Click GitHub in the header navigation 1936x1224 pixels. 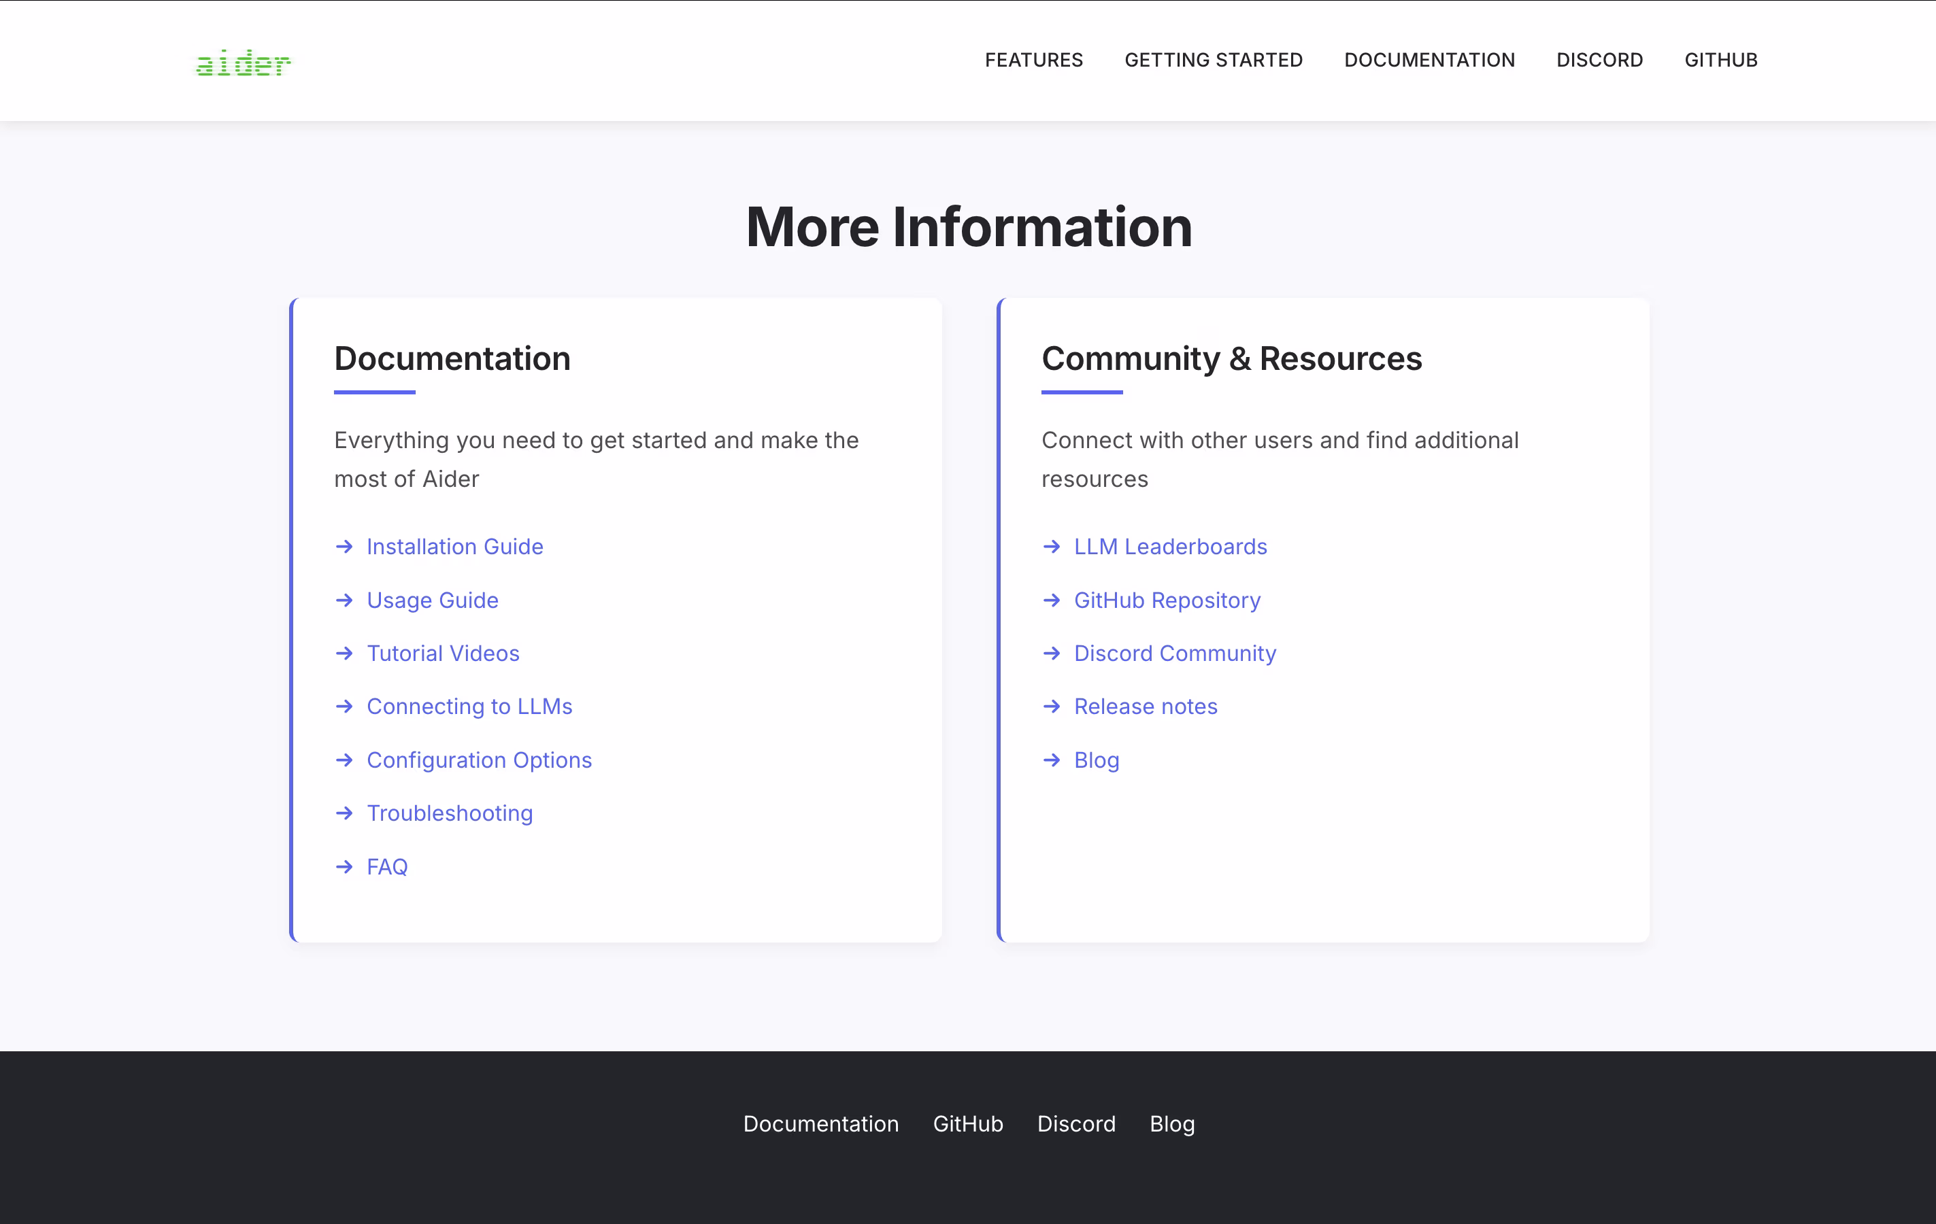coord(1720,61)
